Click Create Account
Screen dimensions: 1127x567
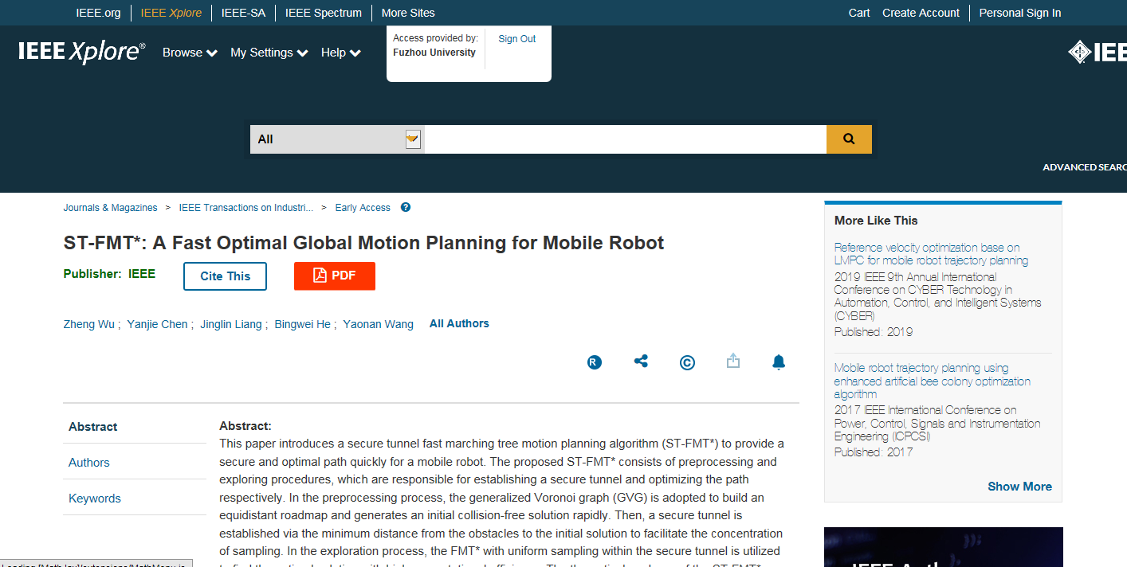[x=921, y=13]
